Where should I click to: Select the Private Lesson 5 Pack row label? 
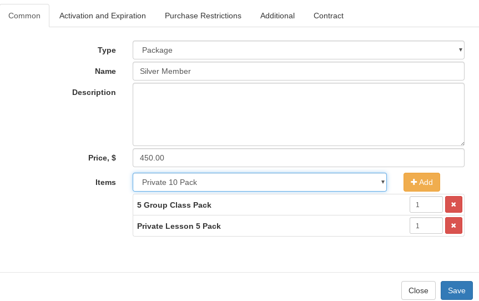click(x=179, y=226)
